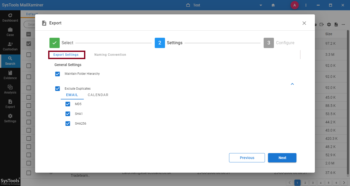Click the Previous button
Viewport: 350px width, 186px height.
click(x=247, y=158)
